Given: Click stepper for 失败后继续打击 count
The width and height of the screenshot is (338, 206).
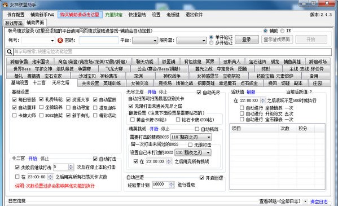Looking at the screenshot, I should 71,167.
